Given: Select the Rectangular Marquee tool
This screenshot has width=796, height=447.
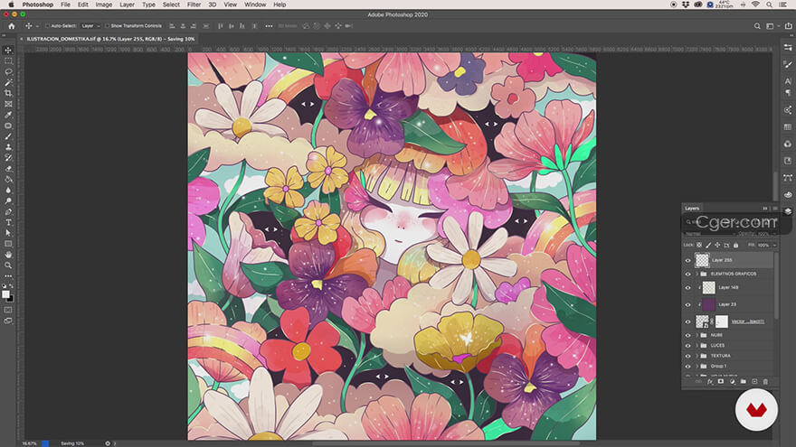Looking at the screenshot, I should (8, 61).
